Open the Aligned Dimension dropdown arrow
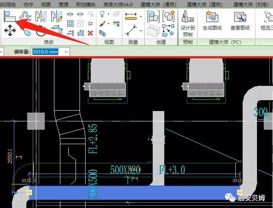 tap(141, 31)
